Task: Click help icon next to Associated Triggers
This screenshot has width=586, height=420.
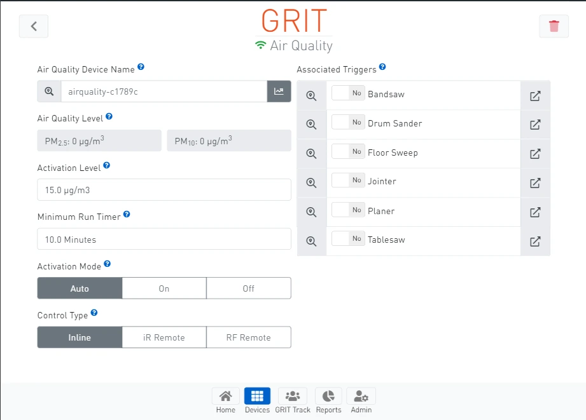Action: pos(382,67)
